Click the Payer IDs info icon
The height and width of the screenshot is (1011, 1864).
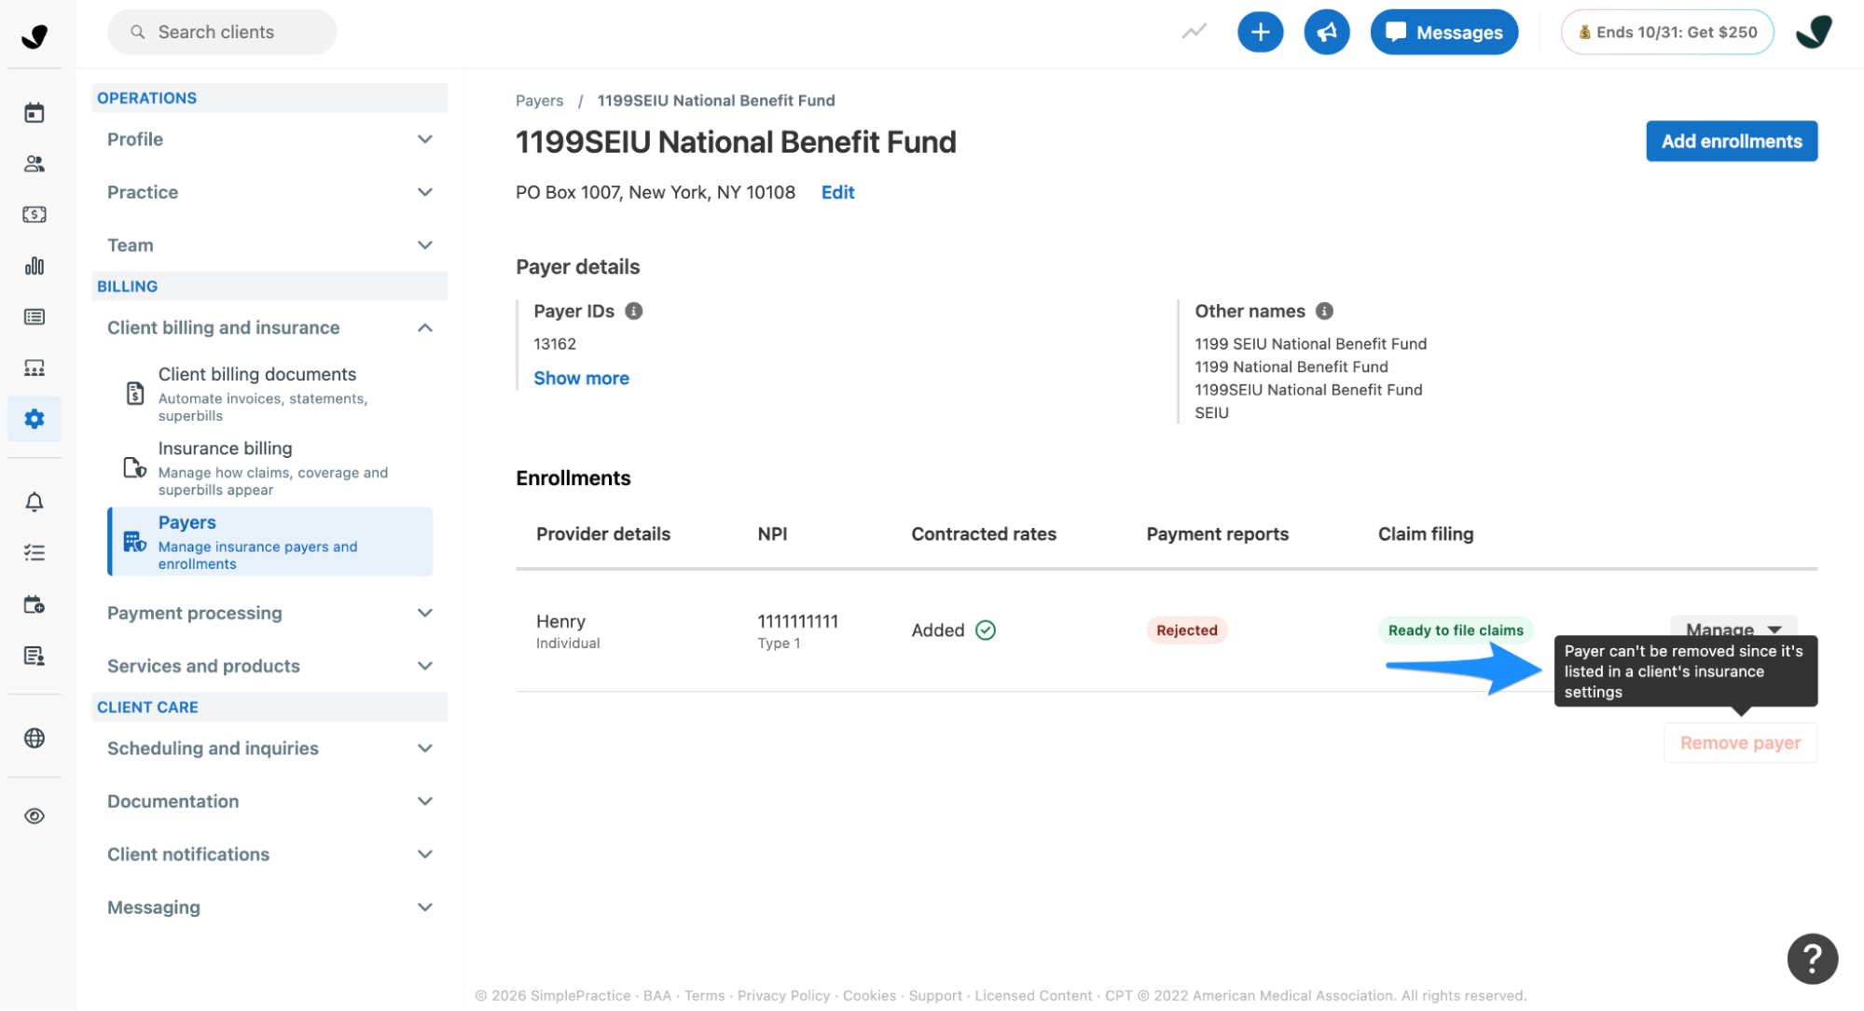(x=633, y=311)
